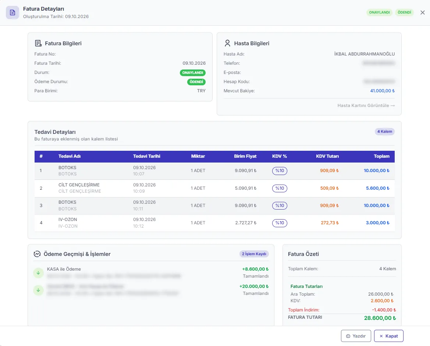Click the 5.090,91 ₺ unit price
Viewport: 430px width, 346px height.
pos(246,188)
